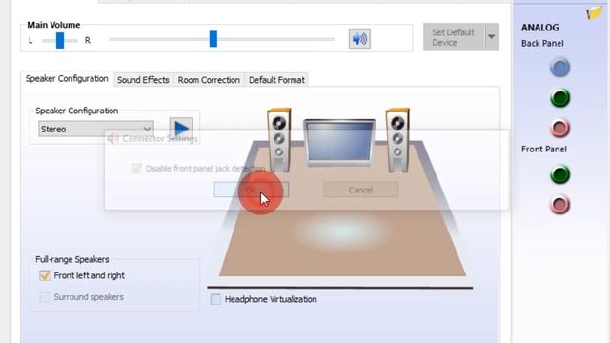610x343 pixels.
Task: Click the right front speaker image
Action: [397, 140]
